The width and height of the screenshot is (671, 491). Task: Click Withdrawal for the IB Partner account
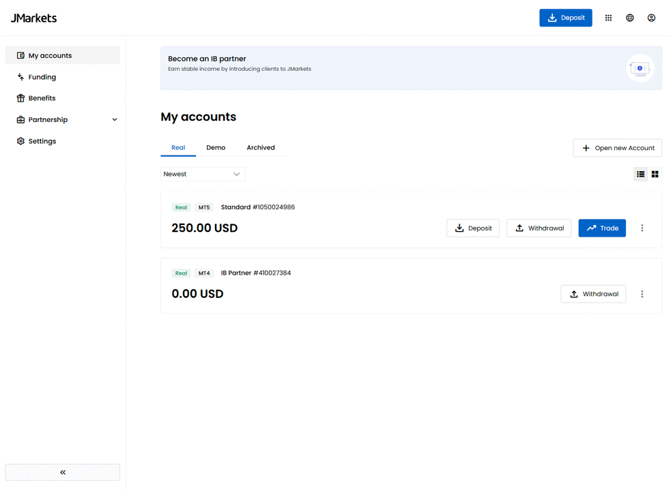593,294
